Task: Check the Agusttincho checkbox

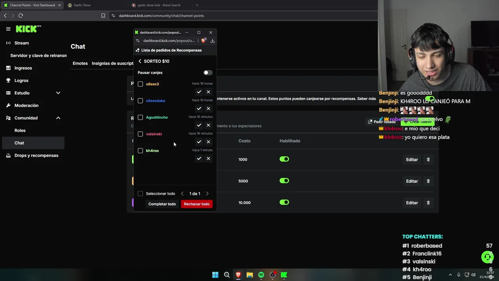Action: 140,117
